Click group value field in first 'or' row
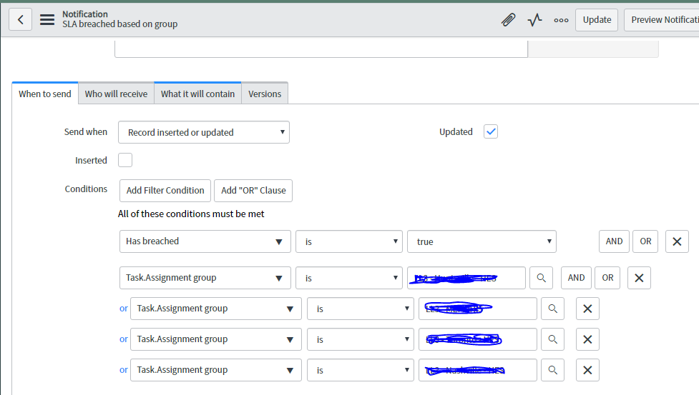Image resolution: width=699 pixels, height=395 pixels. [x=478, y=309]
